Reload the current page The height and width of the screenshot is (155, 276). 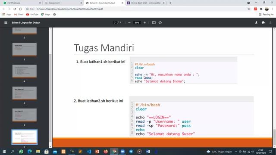15,9
